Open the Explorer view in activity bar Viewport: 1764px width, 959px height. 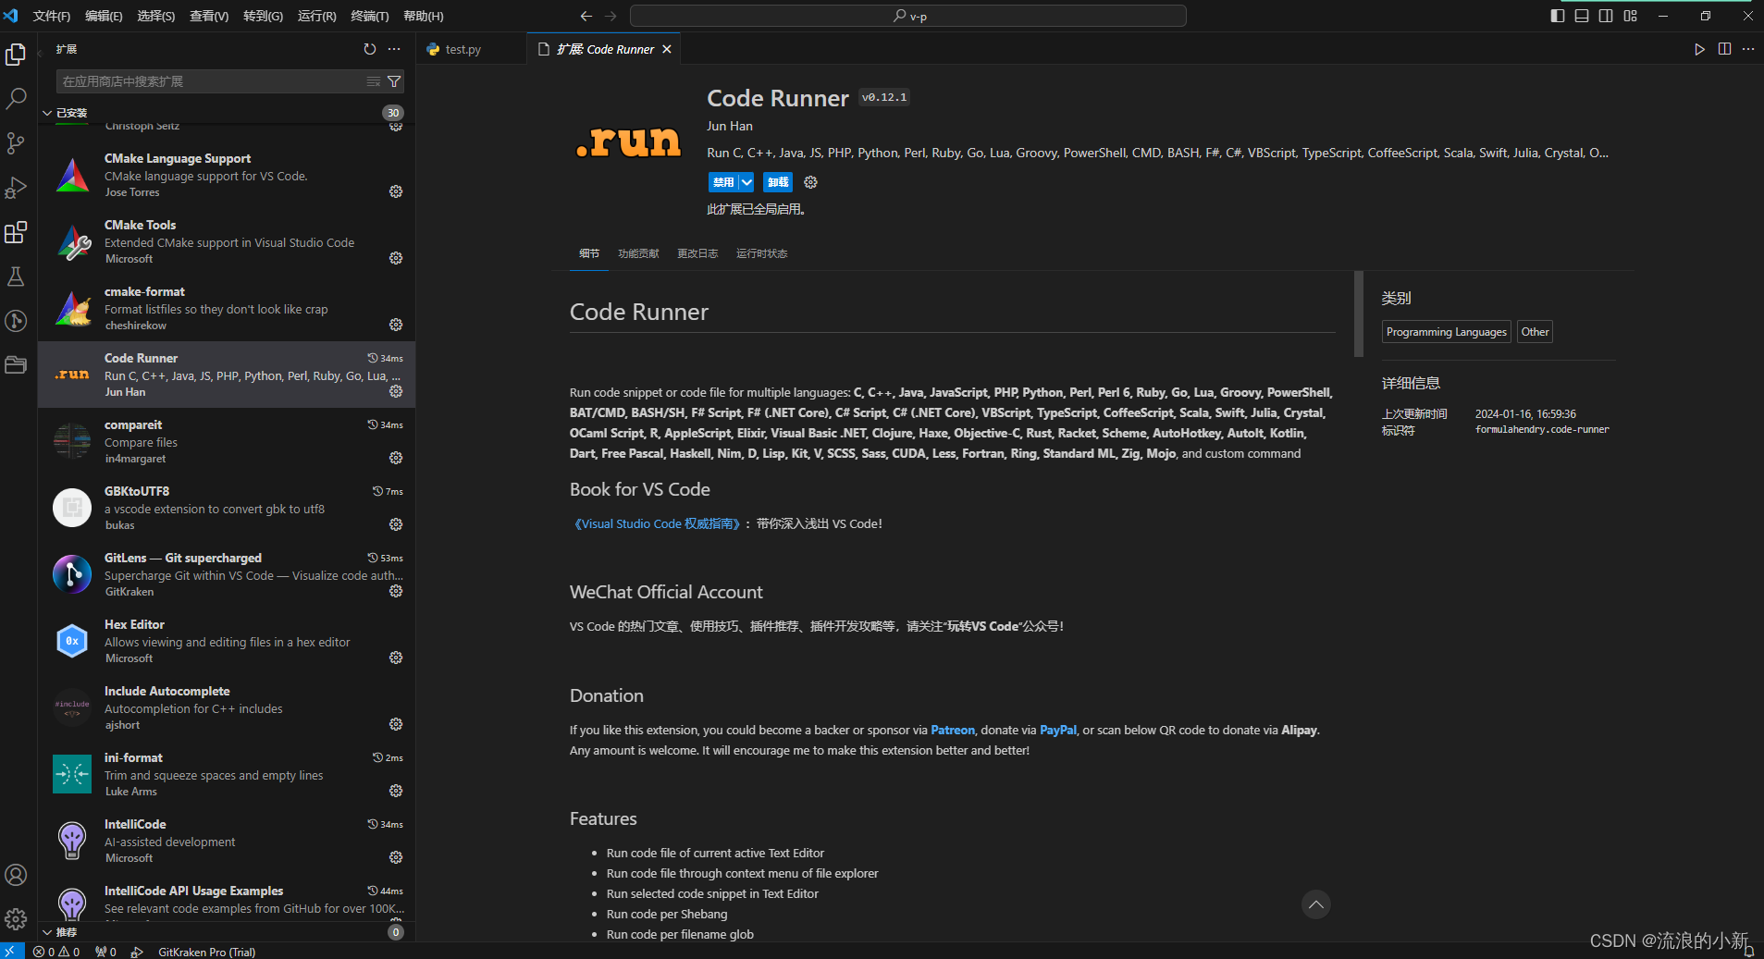click(16, 55)
